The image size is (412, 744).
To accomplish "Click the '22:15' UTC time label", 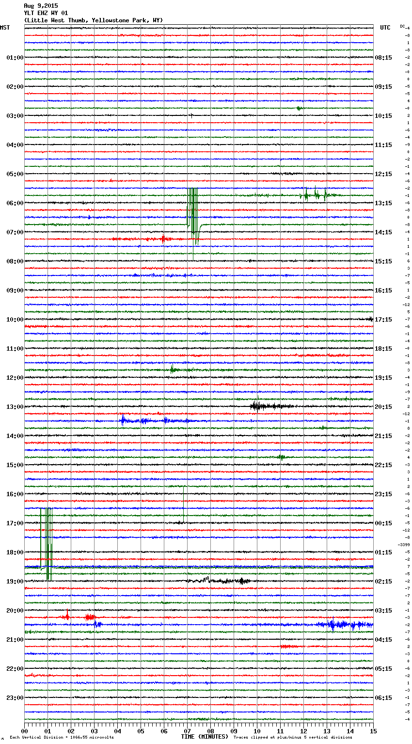I will 383,465.
